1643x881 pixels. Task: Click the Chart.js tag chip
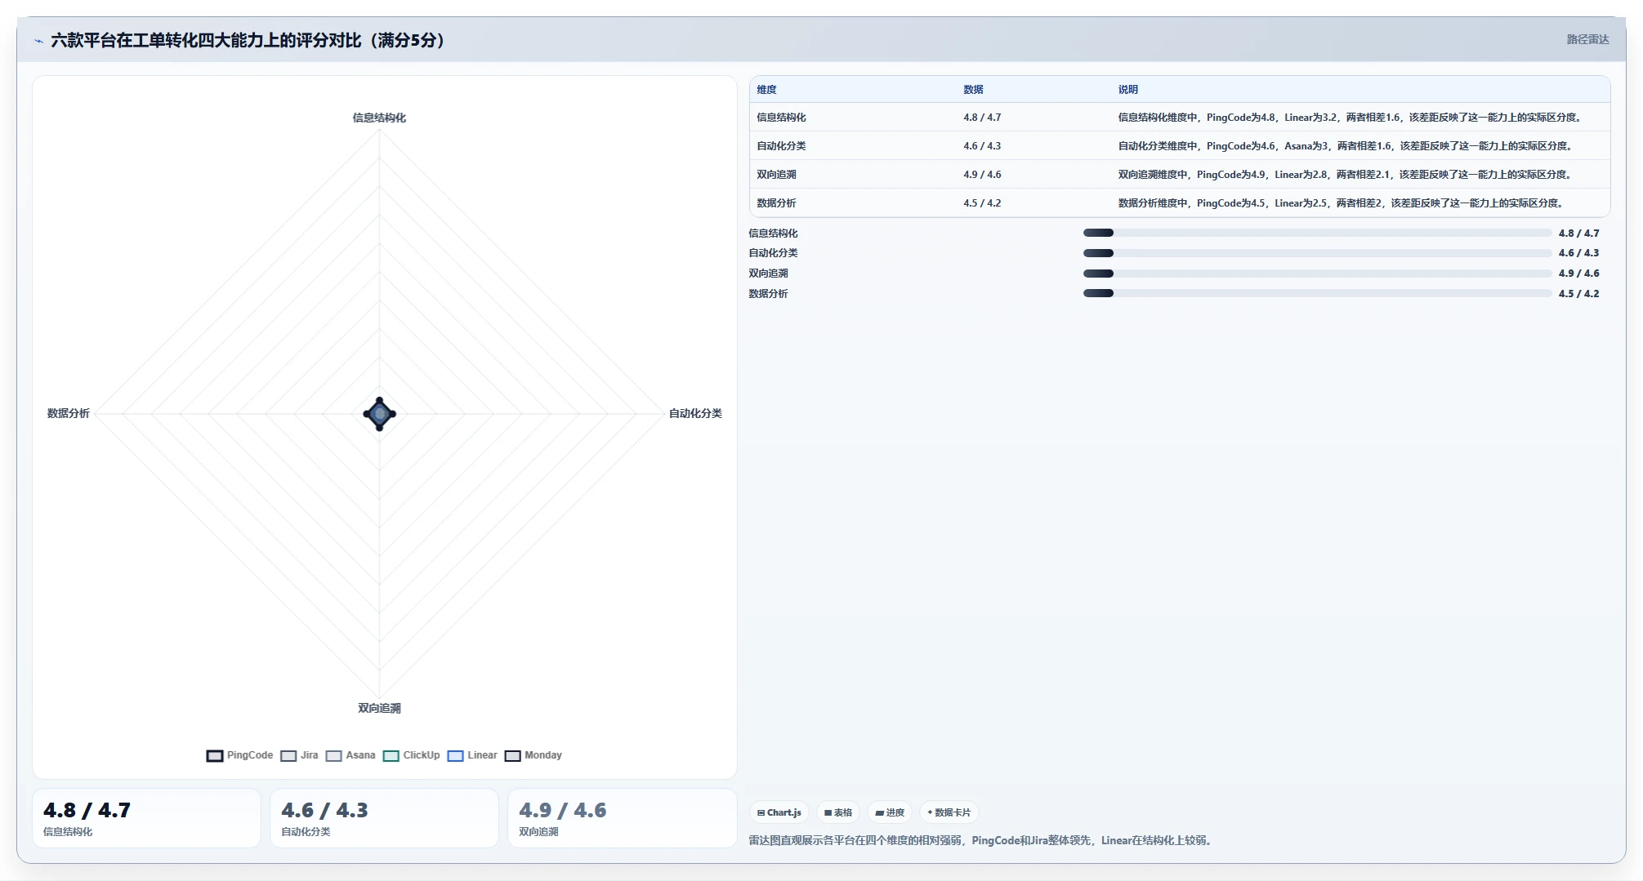tap(779, 812)
